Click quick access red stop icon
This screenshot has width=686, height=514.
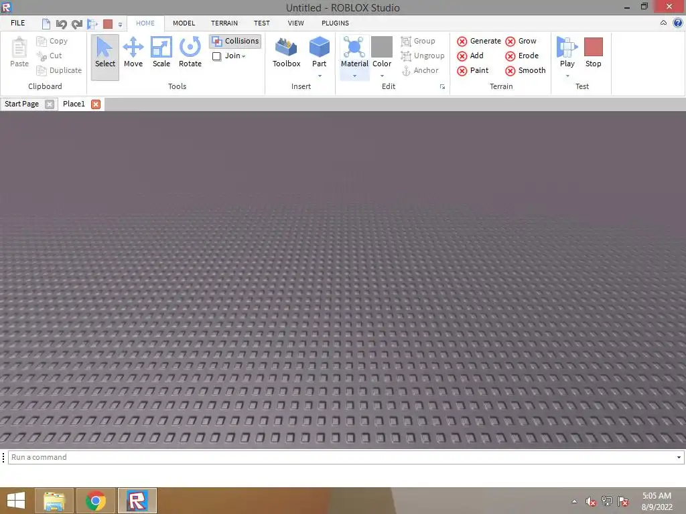pyautogui.click(x=108, y=23)
